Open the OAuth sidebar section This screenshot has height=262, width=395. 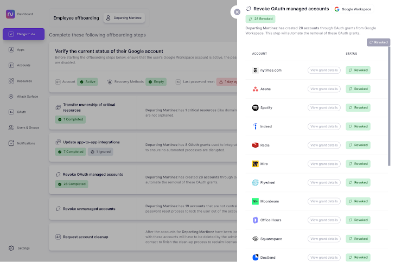(21, 112)
